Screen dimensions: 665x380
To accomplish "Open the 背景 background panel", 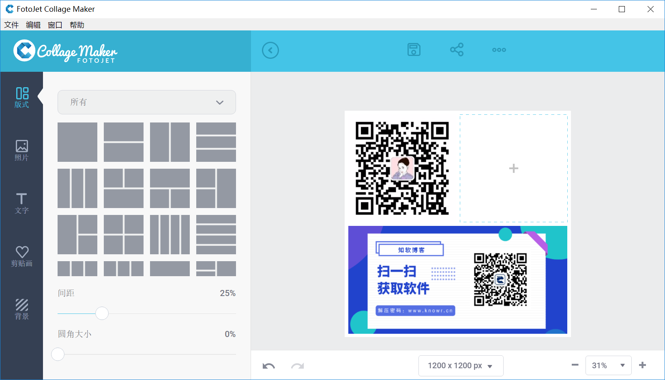I will (x=22, y=309).
